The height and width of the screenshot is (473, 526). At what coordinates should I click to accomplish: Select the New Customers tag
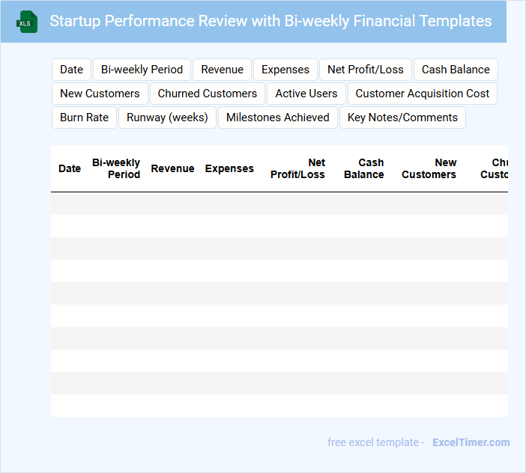click(x=100, y=94)
